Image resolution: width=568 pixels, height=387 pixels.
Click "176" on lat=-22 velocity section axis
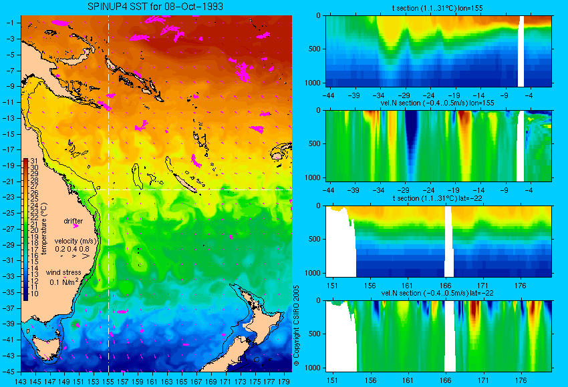(x=521, y=380)
